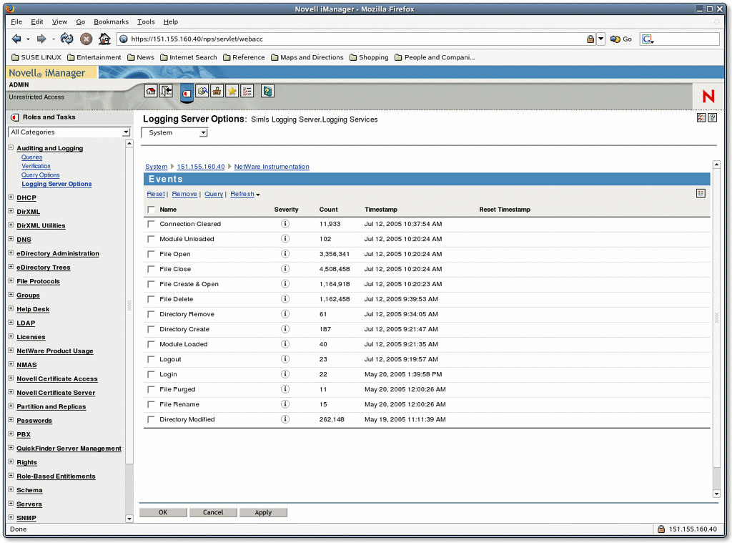
Task: Check the File Delete event checkbox
Action: pyautogui.click(x=151, y=299)
